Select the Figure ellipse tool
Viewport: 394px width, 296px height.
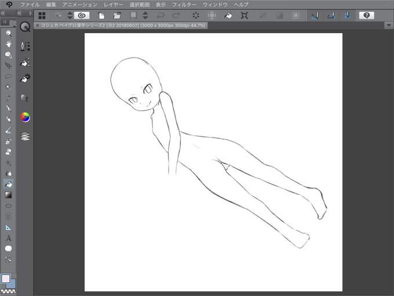[x=8, y=206]
